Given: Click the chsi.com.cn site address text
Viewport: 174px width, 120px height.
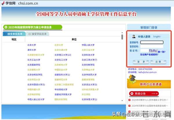Looking at the screenshot, I should coord(28,3).
